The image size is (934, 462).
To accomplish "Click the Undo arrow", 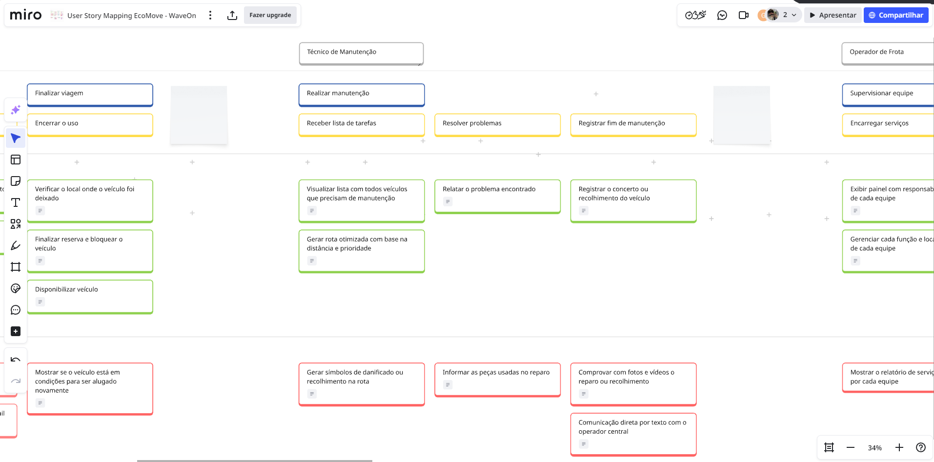I will point(16,360).
